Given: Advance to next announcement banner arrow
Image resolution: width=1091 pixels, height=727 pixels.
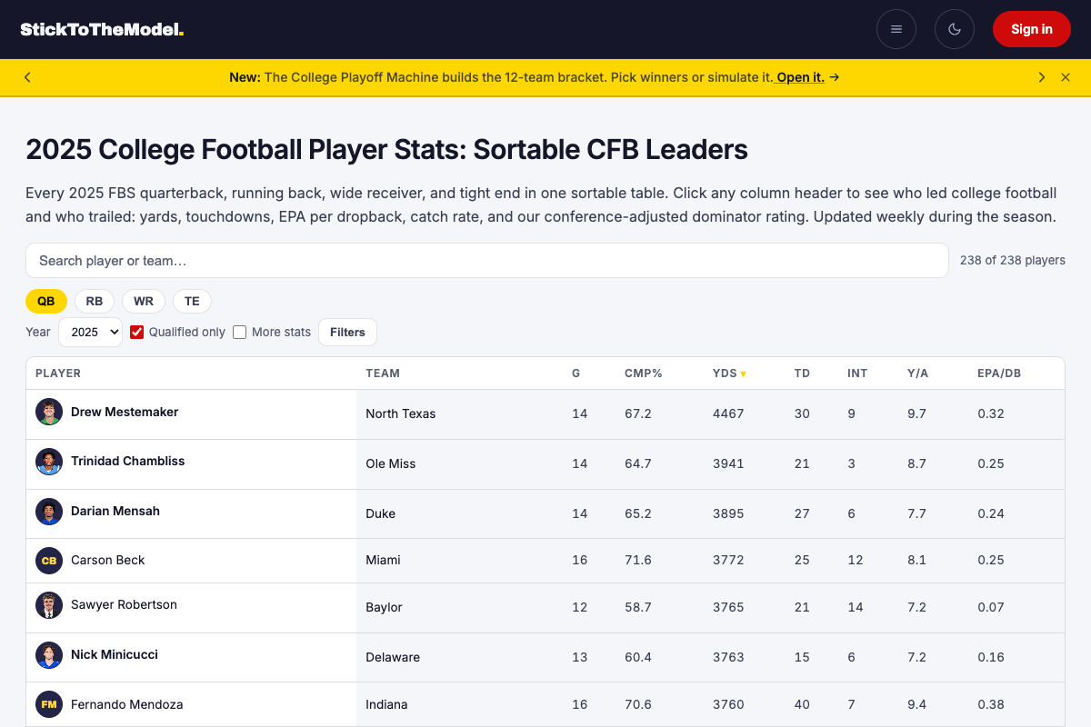Looking at the screenshot, I should [x=1042, y=77].
